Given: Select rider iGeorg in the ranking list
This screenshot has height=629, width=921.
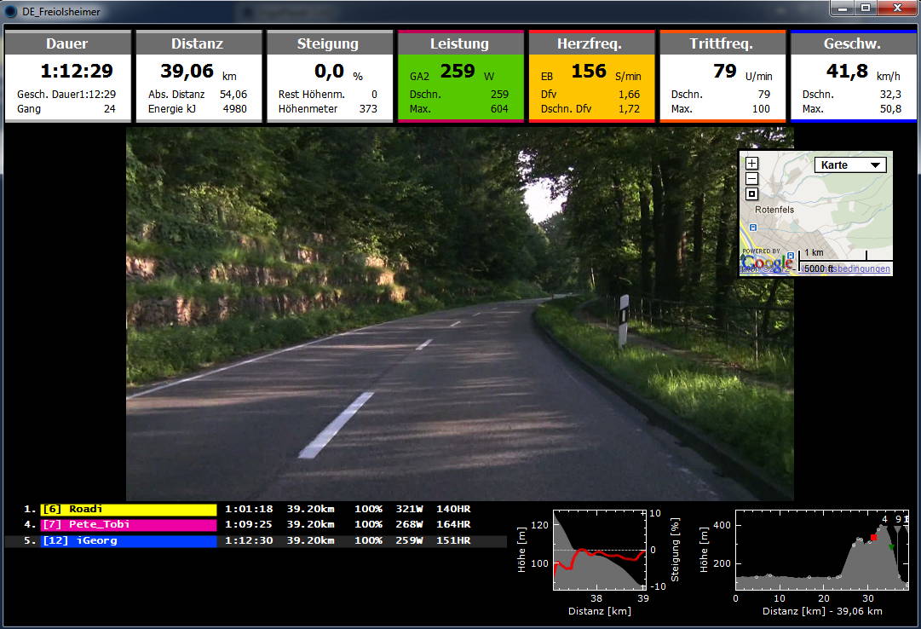Looking at the screenshot, I should click(x=130, y=541).
